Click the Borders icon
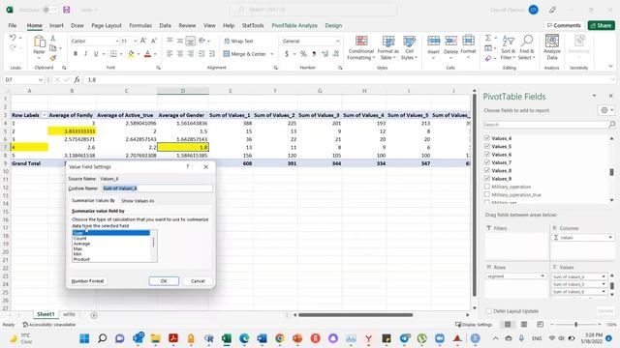 [113, 54]
